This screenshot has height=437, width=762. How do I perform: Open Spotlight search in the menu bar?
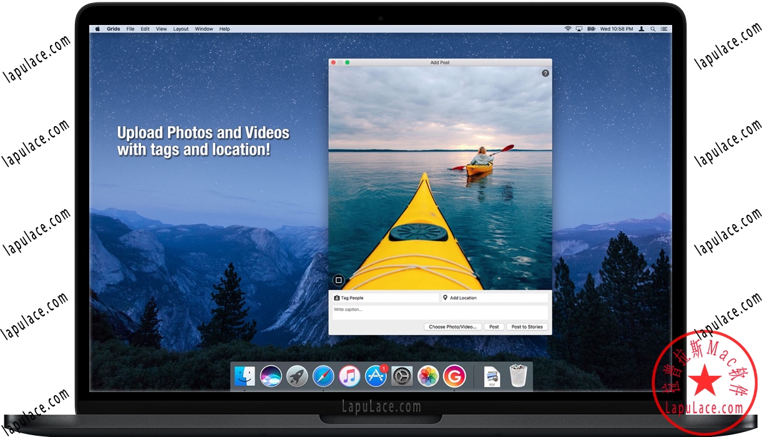(653, 29)
